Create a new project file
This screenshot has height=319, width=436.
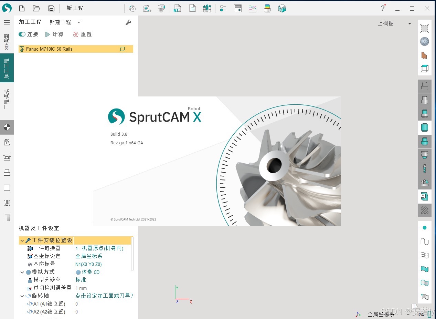click(22, 8)
